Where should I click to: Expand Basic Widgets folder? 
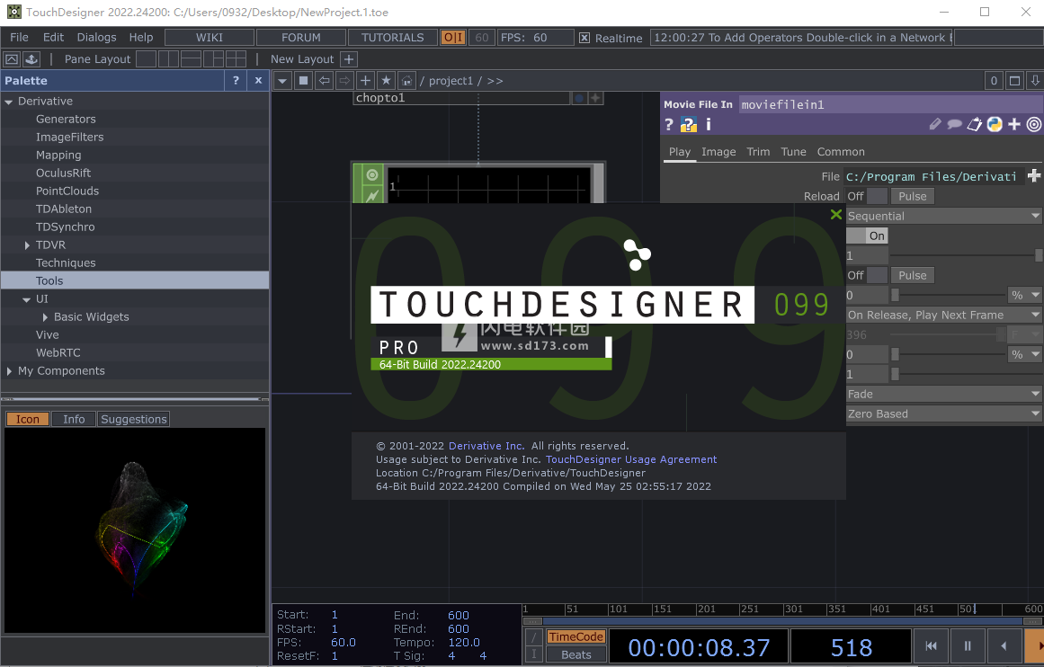(x=45, y=316)
